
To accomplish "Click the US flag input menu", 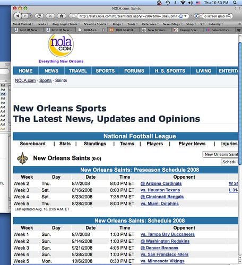I will 198,3.
